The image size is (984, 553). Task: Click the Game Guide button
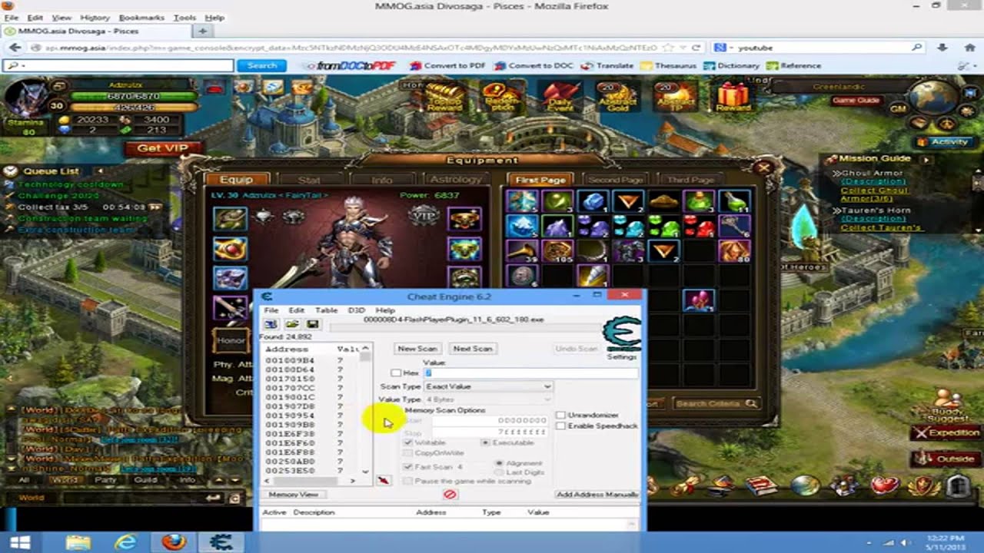point(856,101)
